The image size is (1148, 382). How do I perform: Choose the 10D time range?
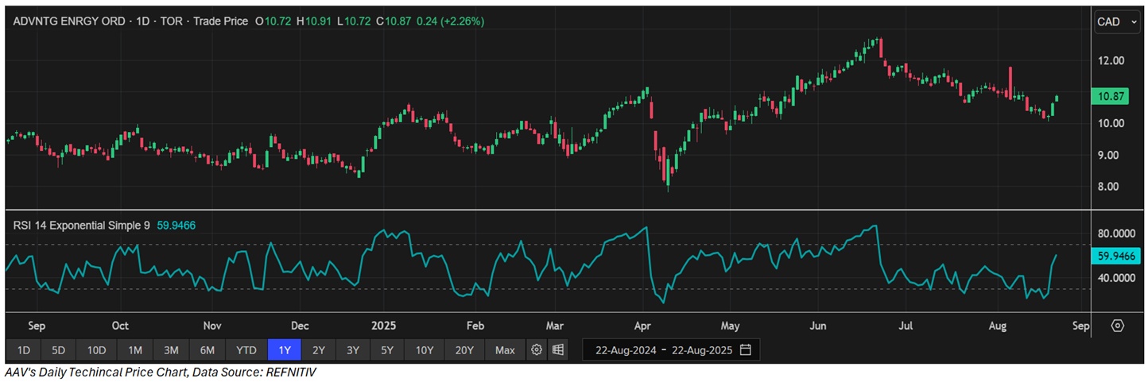(x=96, y=349)
